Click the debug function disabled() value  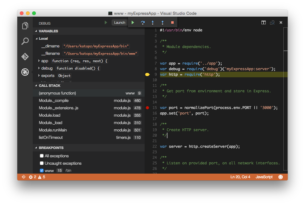[78, 68]
